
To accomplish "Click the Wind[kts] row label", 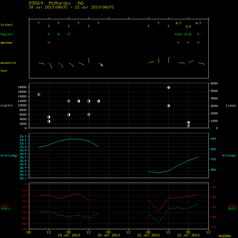I will tap(8, 63).
